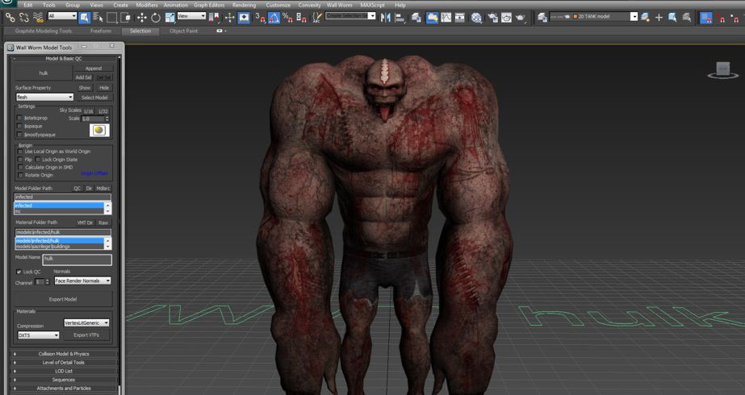Click the Export VTFs button
Image resolution: width=745 pixels, height=395 pixels.
86,335
